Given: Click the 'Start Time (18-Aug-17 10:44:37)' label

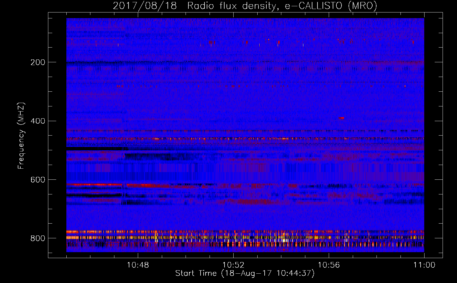Looking at the screenshot, I should tap(245, 273).
